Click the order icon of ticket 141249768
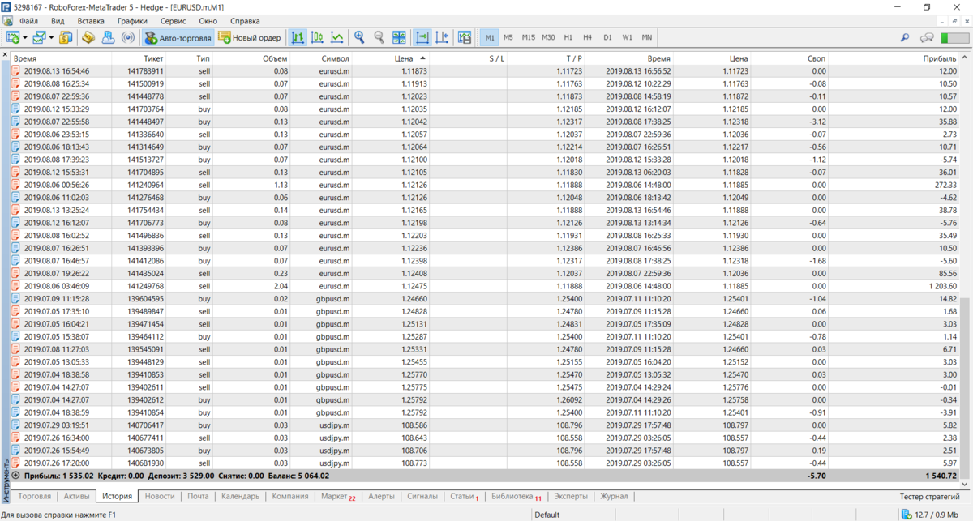The width and height of the screenshot is (973, 521). click(16, 286)
